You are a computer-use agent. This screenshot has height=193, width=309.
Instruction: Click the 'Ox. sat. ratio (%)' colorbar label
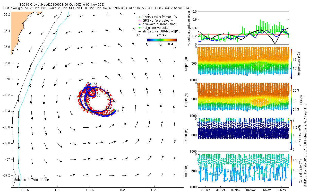[x=300, y=171]
